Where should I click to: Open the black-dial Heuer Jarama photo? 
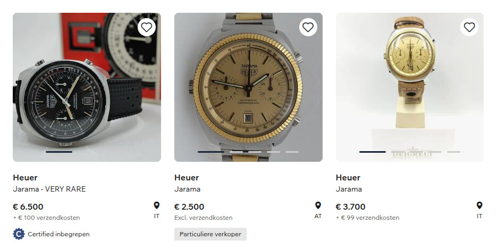87,87
